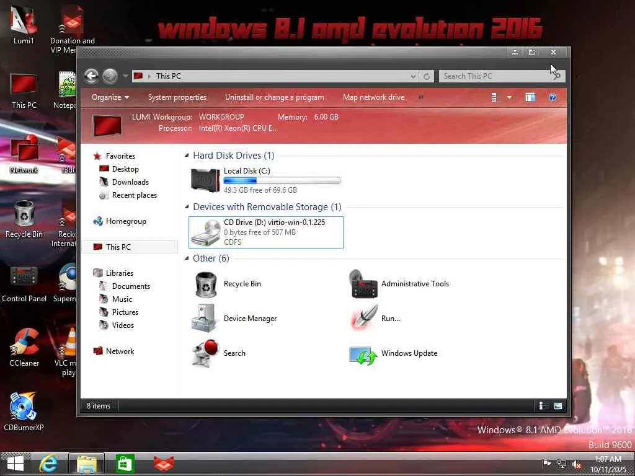Select This PC in the navigation pane
Viewport: 635px width, 476px height.
pos(130,247)
